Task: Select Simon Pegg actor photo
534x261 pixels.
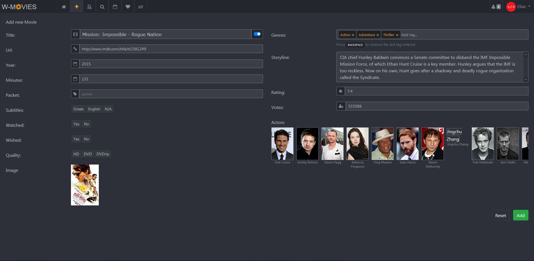Action: pyautogui.click(x=333, y=144)
